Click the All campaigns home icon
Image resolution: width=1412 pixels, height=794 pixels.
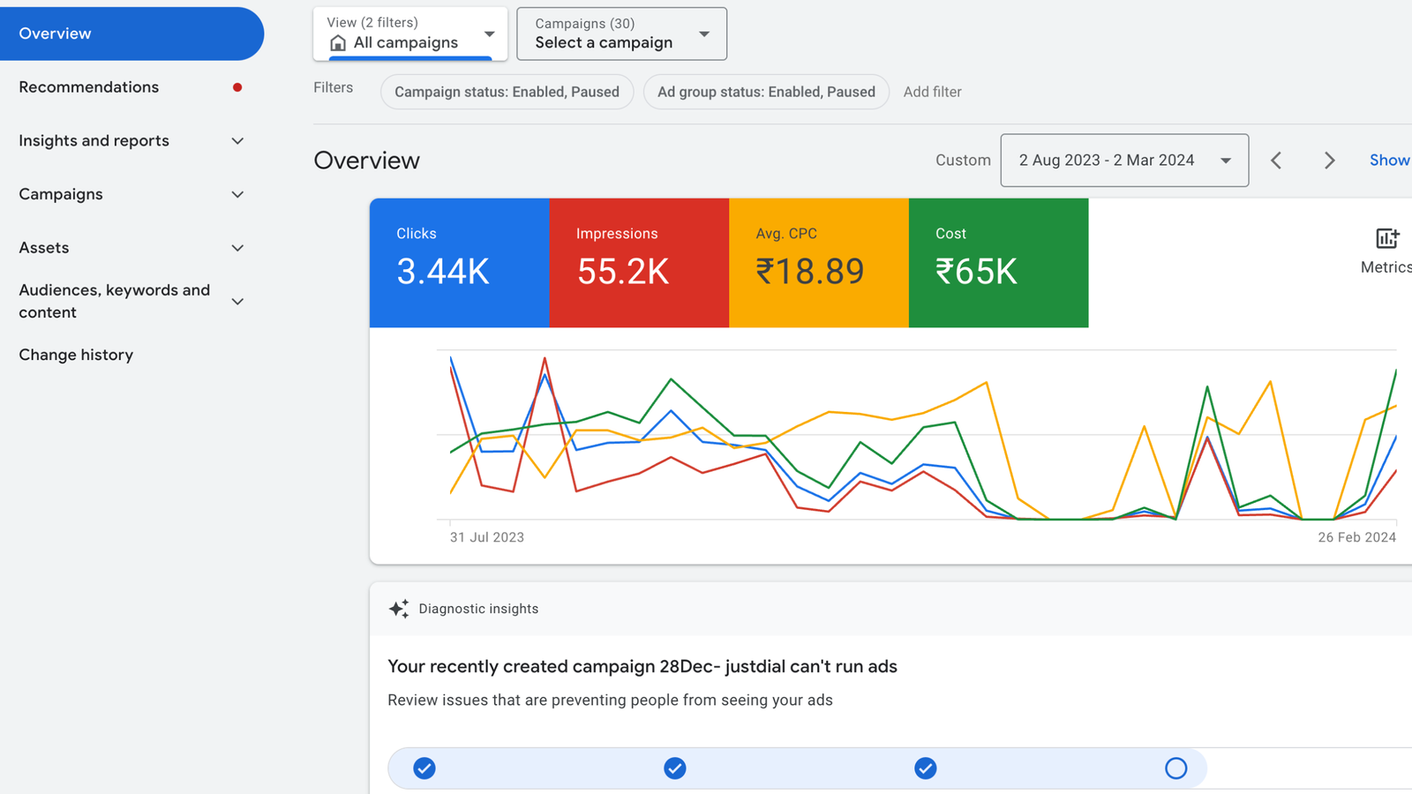pos(337,43)
